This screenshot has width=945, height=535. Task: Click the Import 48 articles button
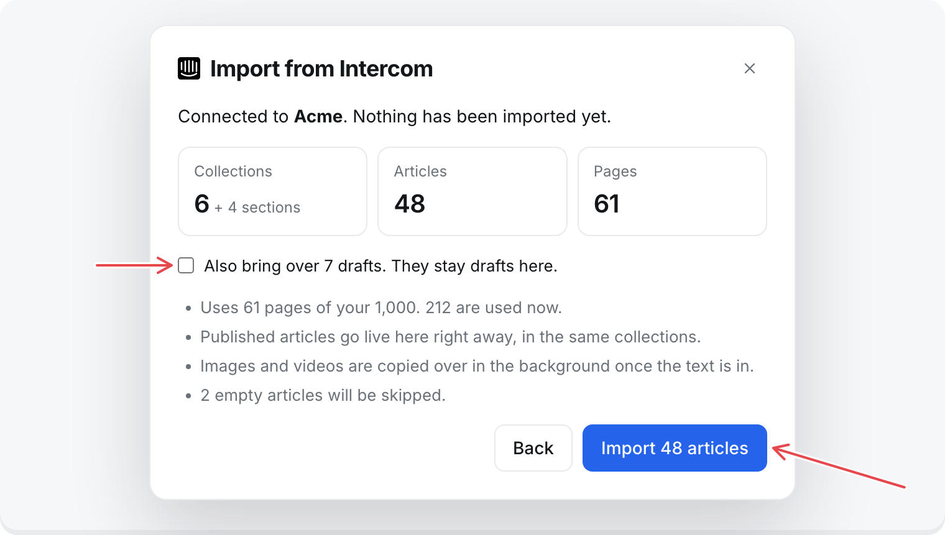pos(675,448)
